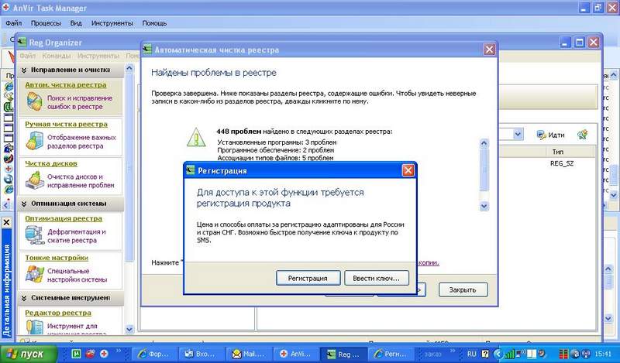Click the red cross AnVir quick launch icon

click(x=104, y=354)
